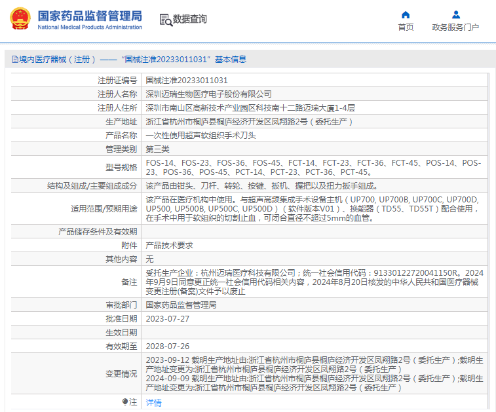Click the 注册证编号 label
Screen dimensions: 496x412
point(117,81)
